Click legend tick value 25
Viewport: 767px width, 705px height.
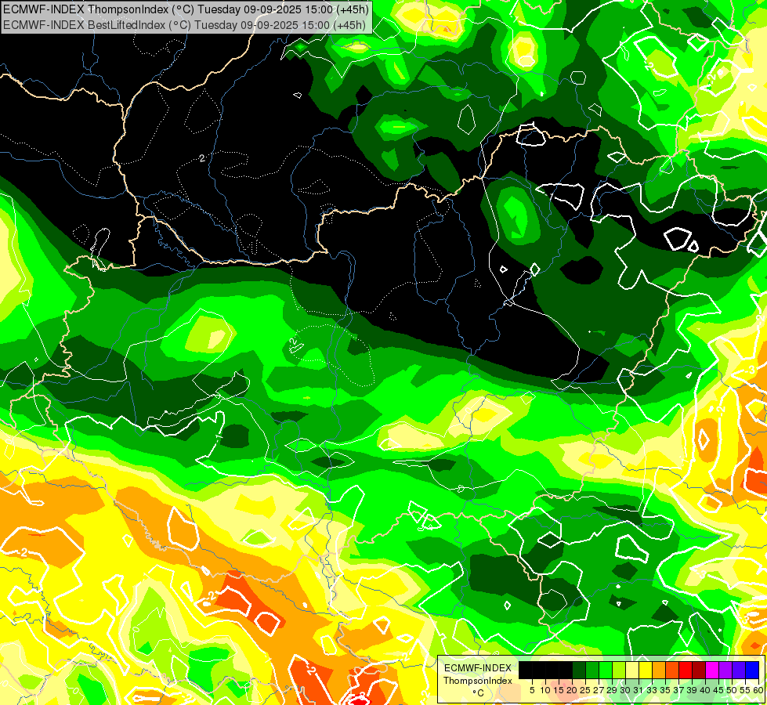click(x=585, y=690)
